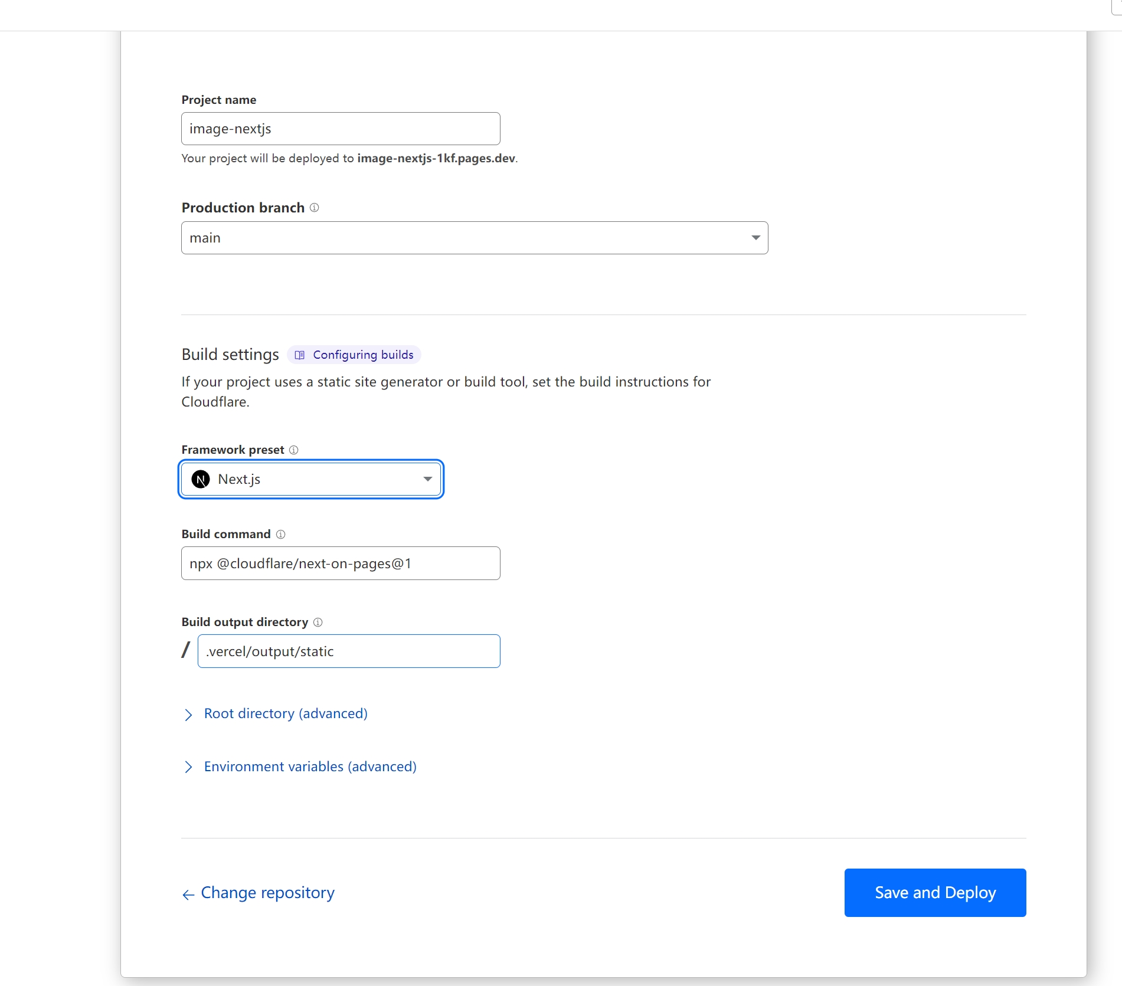Image resolution: width=1122 pixels, height=986 pixels.
Task: Expand Root directory (advanced) section
Action: click(x=286, y=714)
